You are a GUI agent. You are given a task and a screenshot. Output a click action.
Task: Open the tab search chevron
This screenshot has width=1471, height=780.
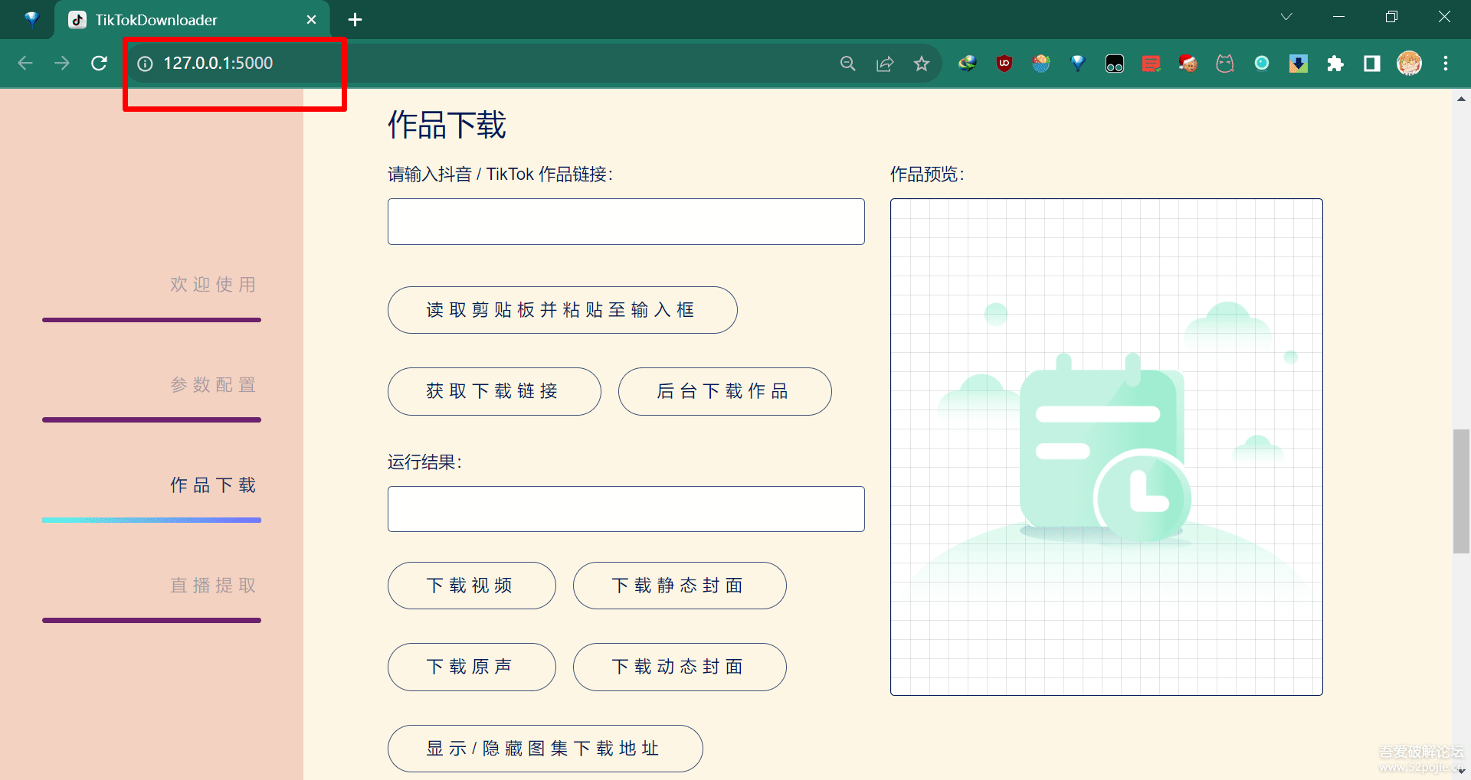1286,16
